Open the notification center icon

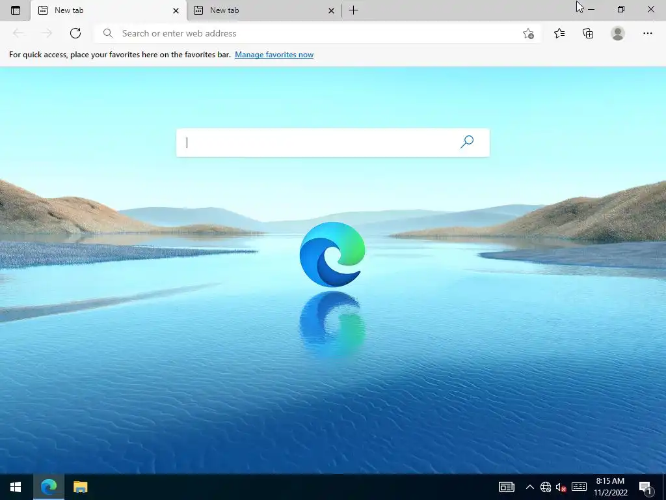click(x=646, y=488)
